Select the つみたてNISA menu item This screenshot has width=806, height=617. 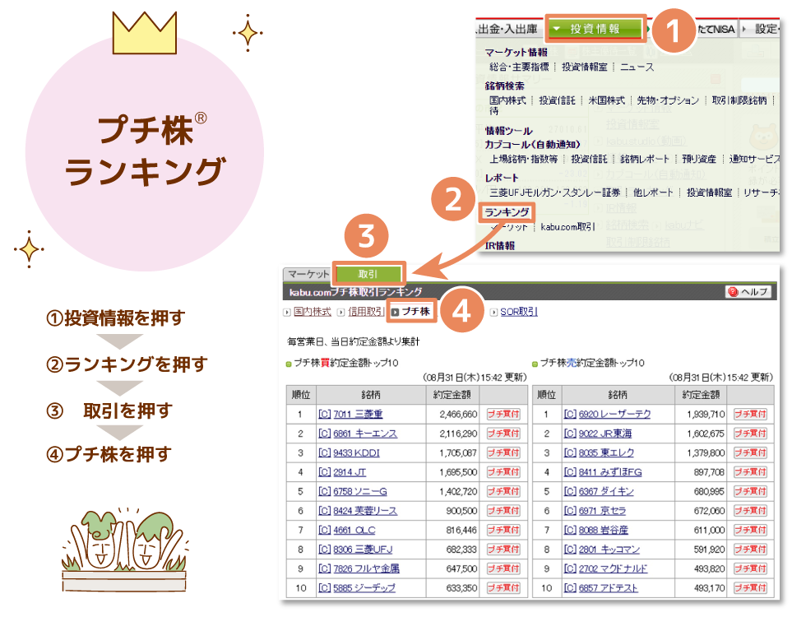click(716, 30)
